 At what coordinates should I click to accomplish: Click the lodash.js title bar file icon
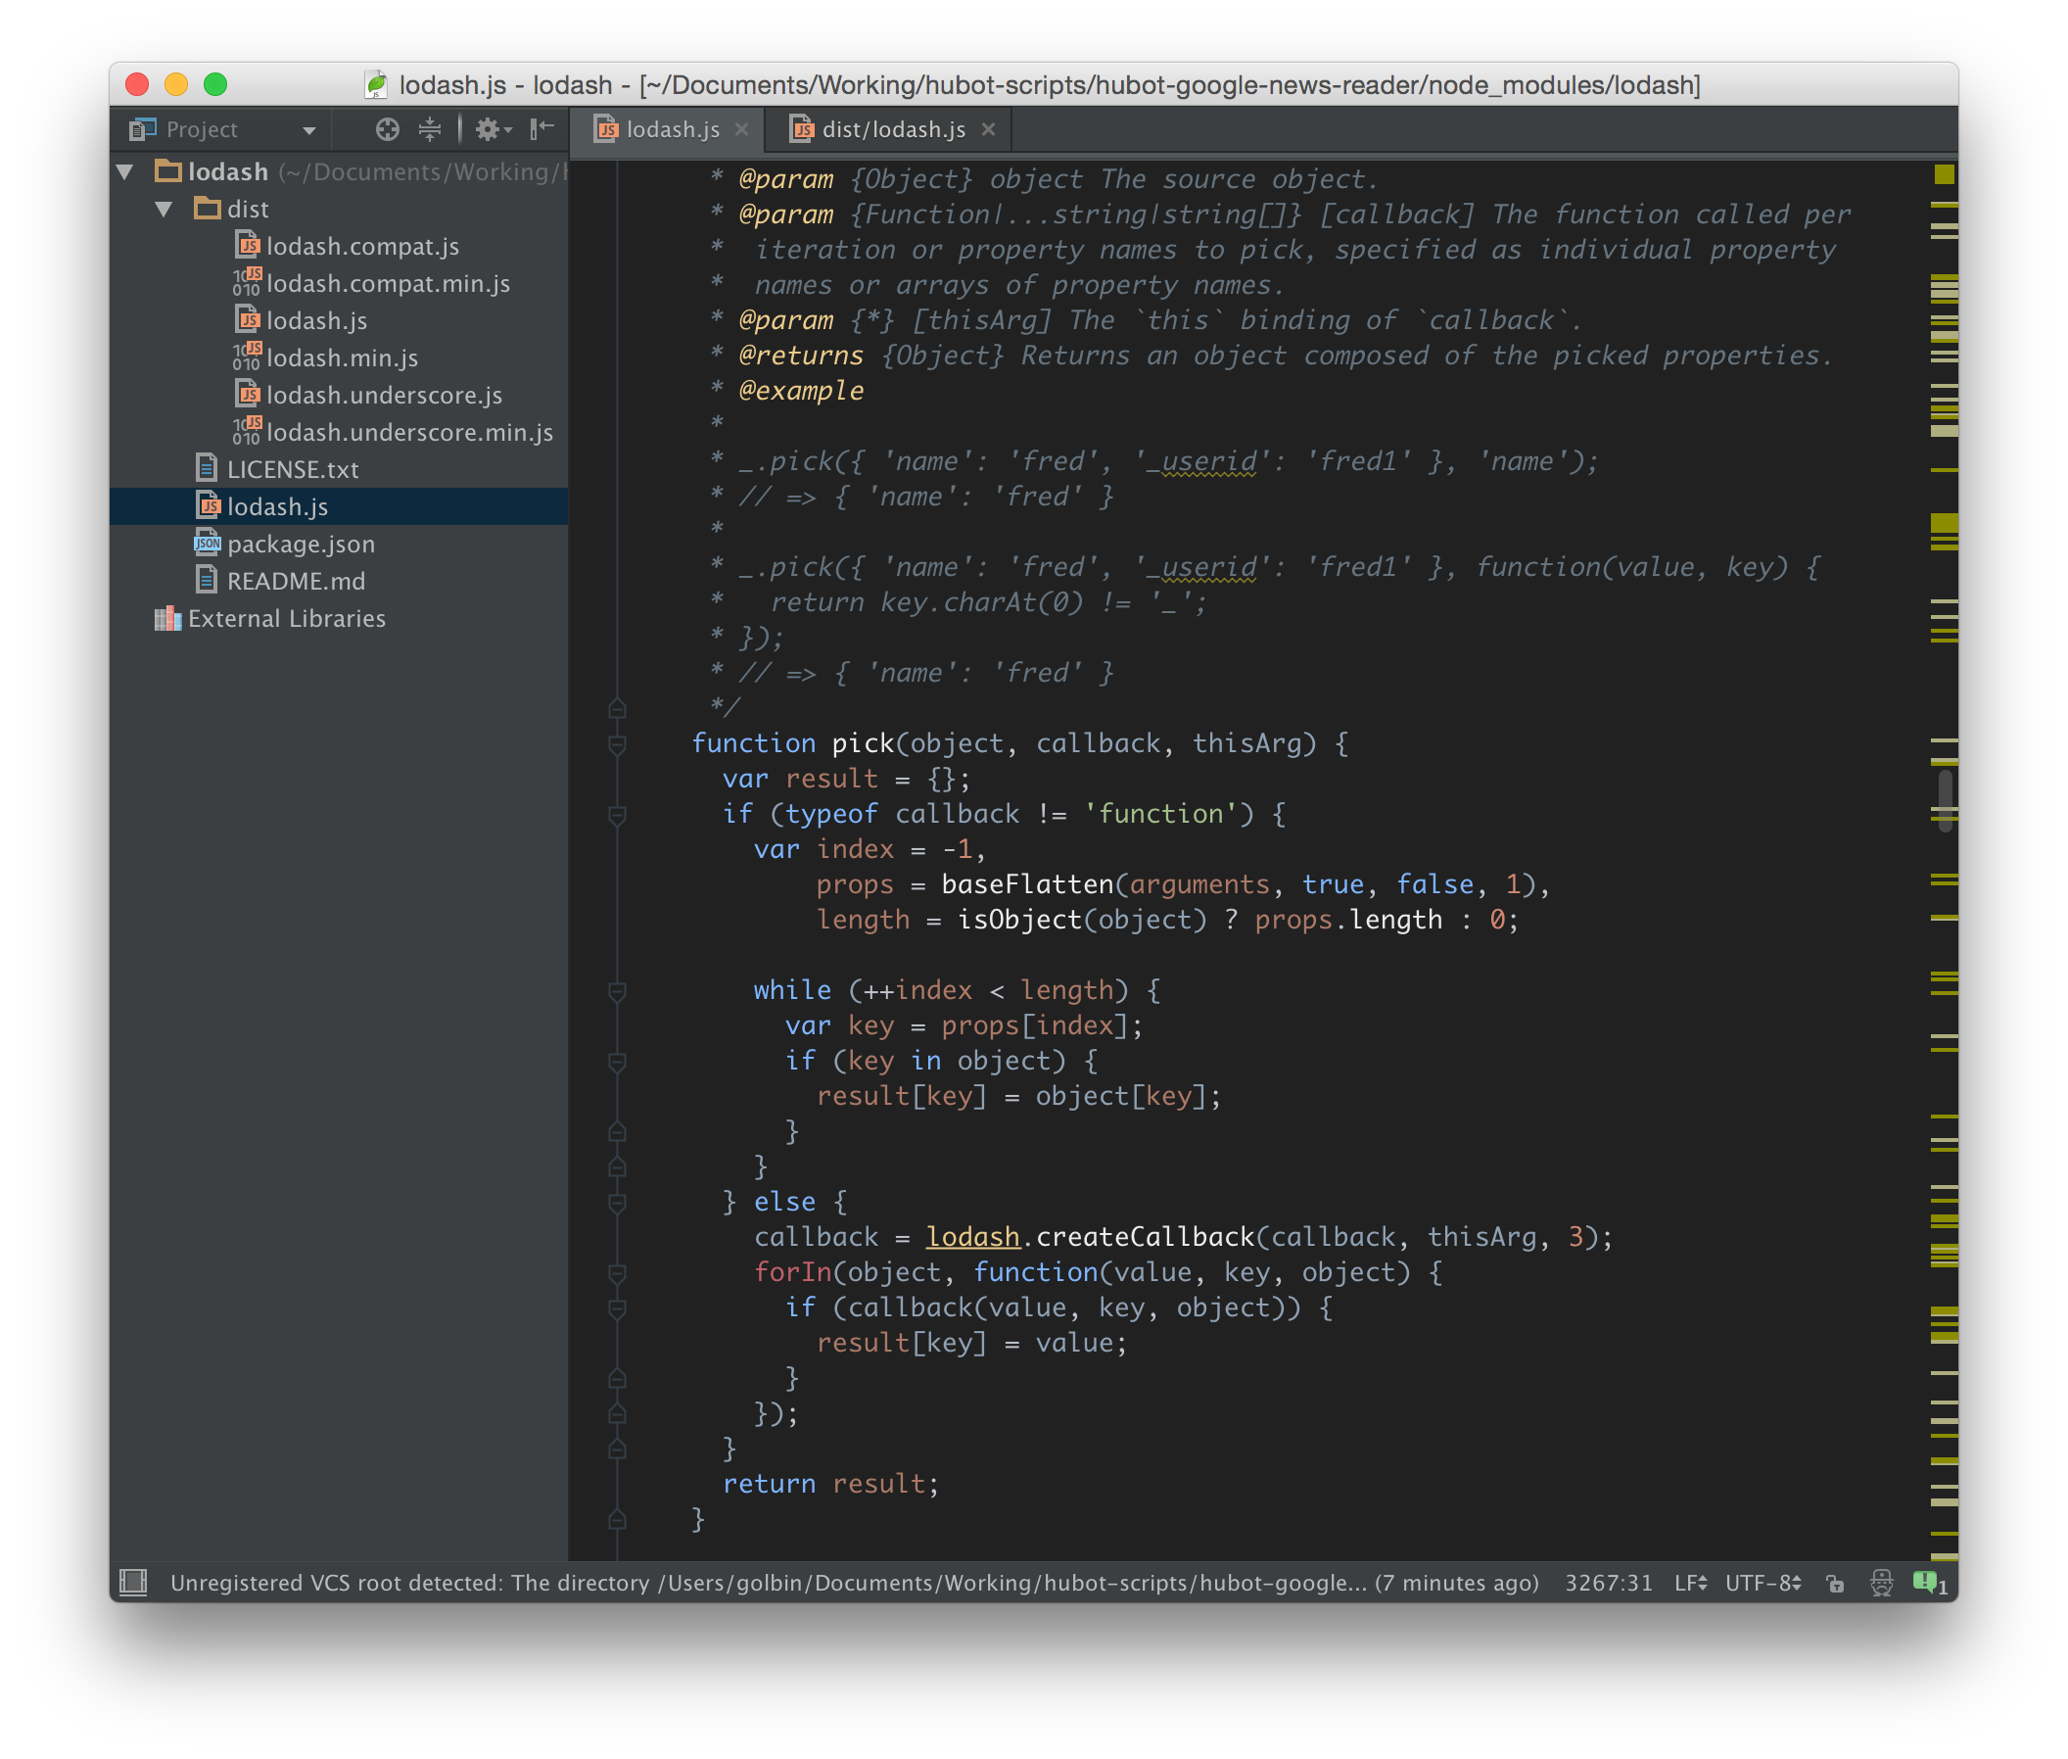376,85
